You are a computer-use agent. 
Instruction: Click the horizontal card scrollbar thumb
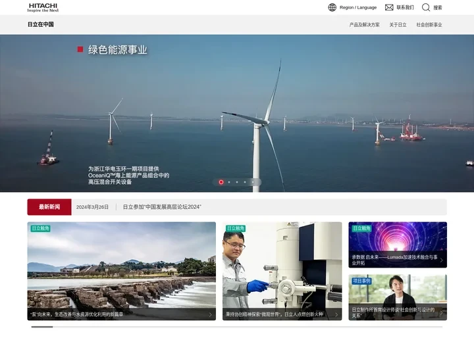pos(42,327)
